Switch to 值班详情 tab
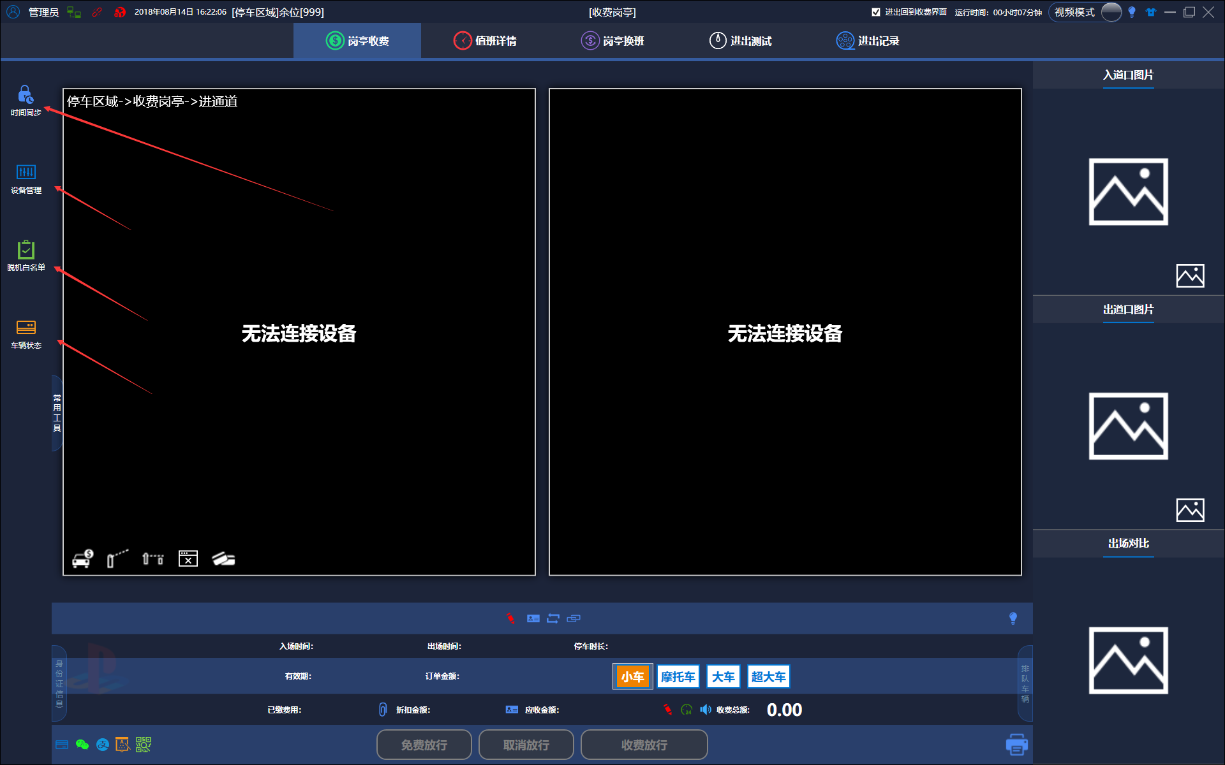The height and width of the screenshot is (765, 1225). [485, 41]
